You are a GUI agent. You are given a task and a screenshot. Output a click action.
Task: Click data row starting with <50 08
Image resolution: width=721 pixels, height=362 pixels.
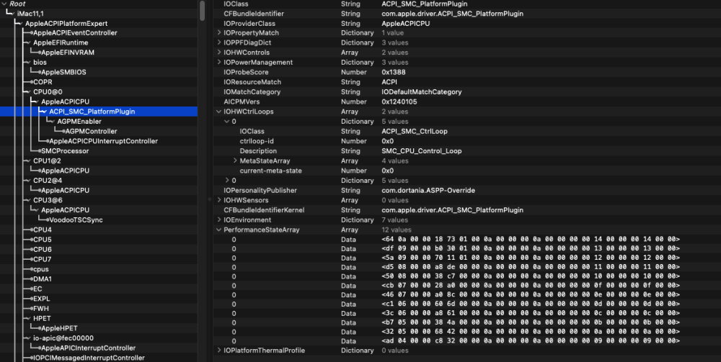(467, 276)
